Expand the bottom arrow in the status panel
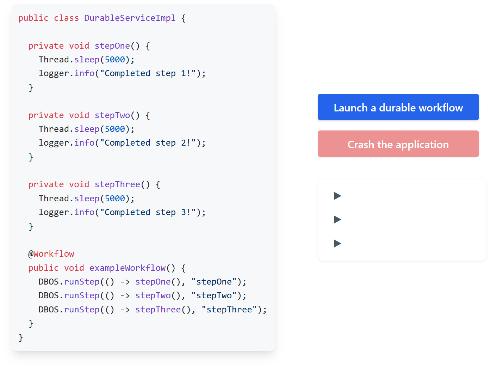The height and width of the screenshot is (366, 503). tap(337, 243)
